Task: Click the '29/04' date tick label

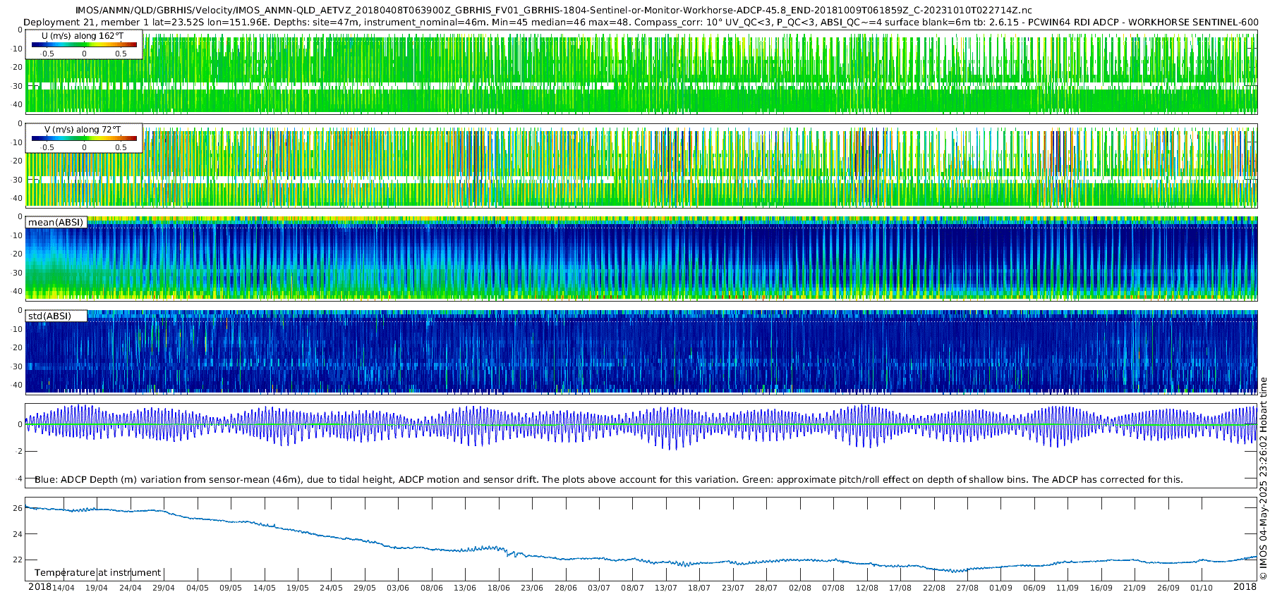Action: click(x=164, y=588)
